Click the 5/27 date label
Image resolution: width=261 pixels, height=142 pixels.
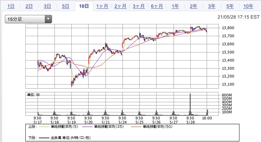pos(173,122)
